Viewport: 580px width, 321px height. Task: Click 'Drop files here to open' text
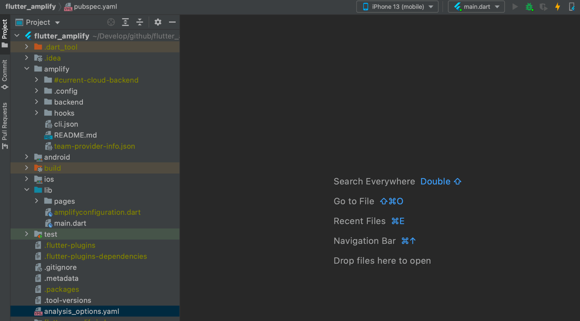click(382, 261)
